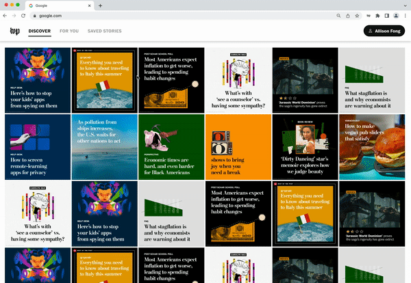
Task: Switch to the Discover tab
Action: coord(40,31)
